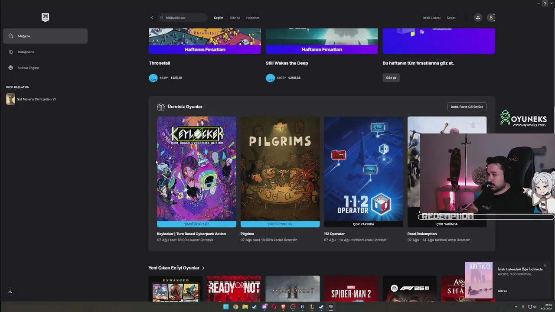Open the Spider-Man 2 thumbnail
This screenshot has height=312, width=555.
pyautogui.click(x=351, y=289)
